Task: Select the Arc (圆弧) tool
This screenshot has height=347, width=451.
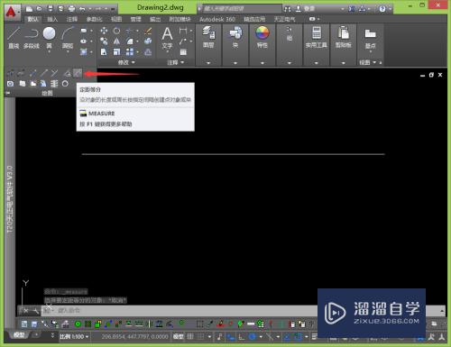Action: click(68, 37)
